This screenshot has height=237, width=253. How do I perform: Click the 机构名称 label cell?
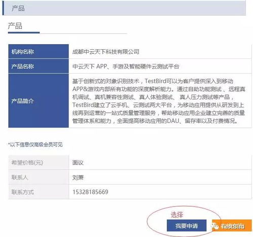pyautogui.click(x=39, y=52)
